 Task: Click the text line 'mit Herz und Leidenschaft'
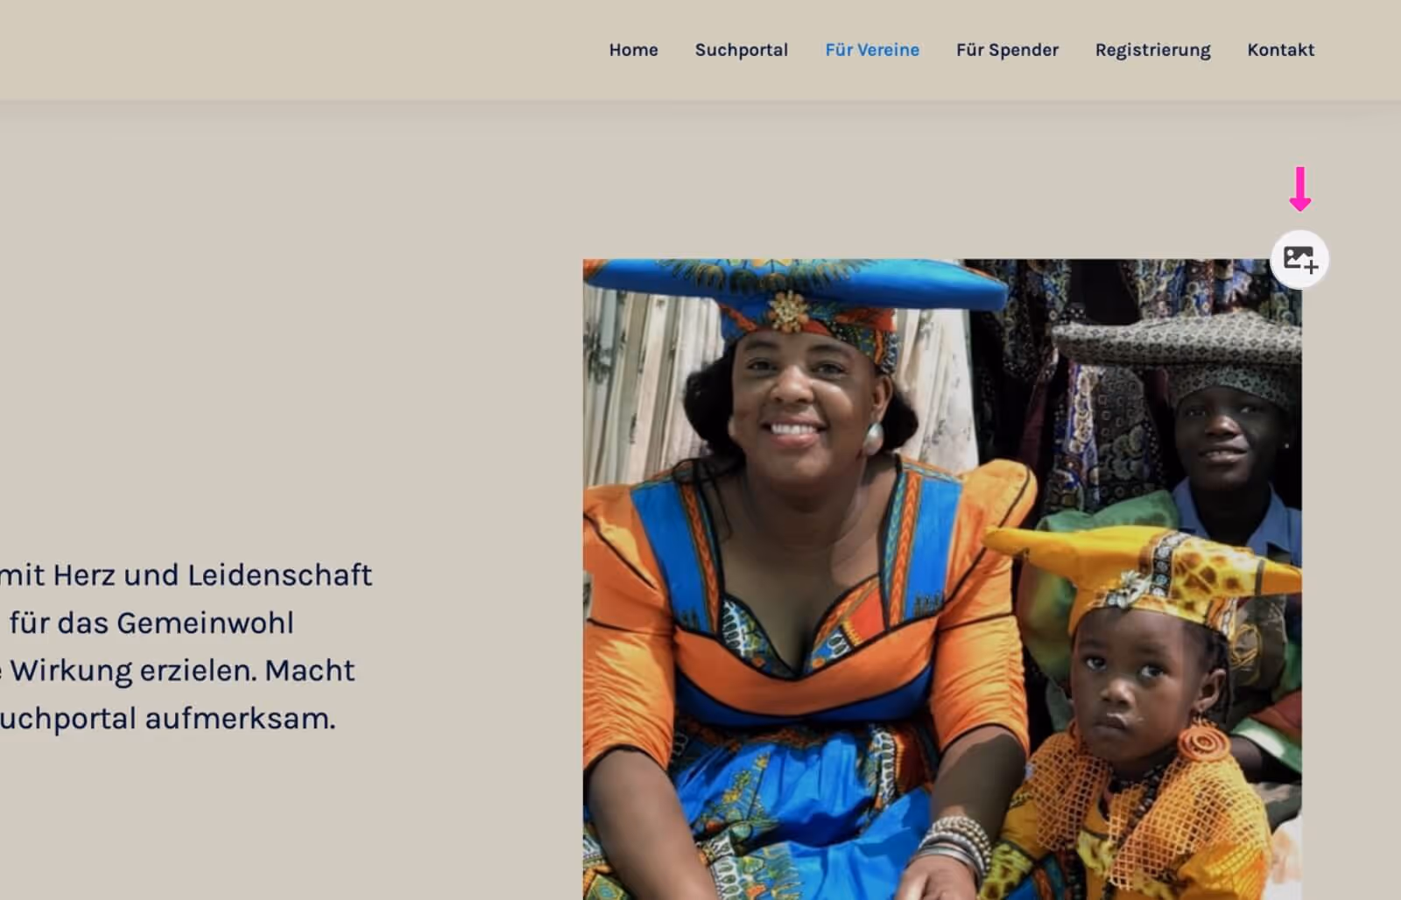point(186,575)
